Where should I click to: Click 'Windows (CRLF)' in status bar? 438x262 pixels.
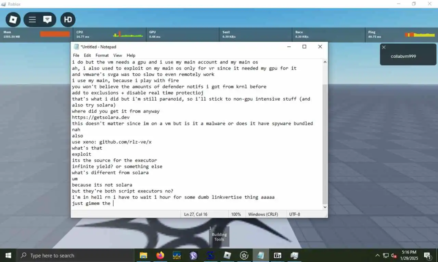[263, 214]
